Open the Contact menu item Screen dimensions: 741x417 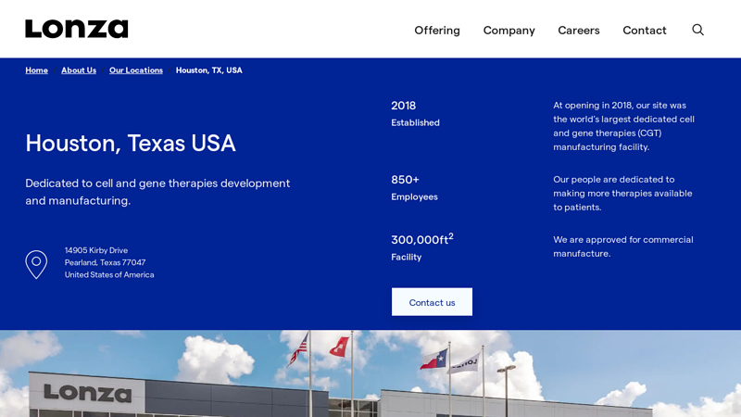[x=645, y=31]
